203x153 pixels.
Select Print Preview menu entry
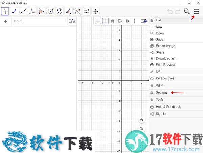coord(176,65)
